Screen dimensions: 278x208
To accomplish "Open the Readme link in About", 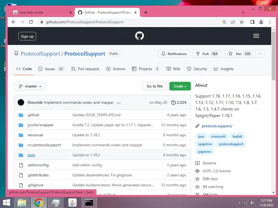I will pyautogui.click(x=206, y=163).
